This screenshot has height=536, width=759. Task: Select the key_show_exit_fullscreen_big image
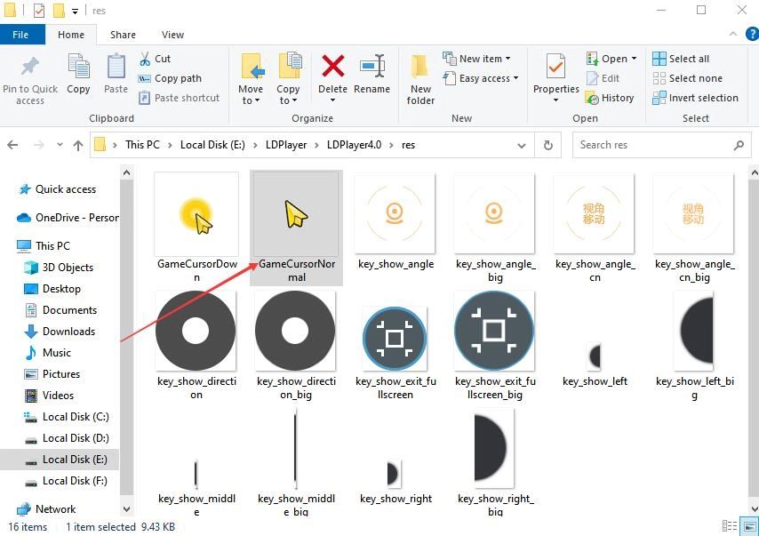[495, 345]
